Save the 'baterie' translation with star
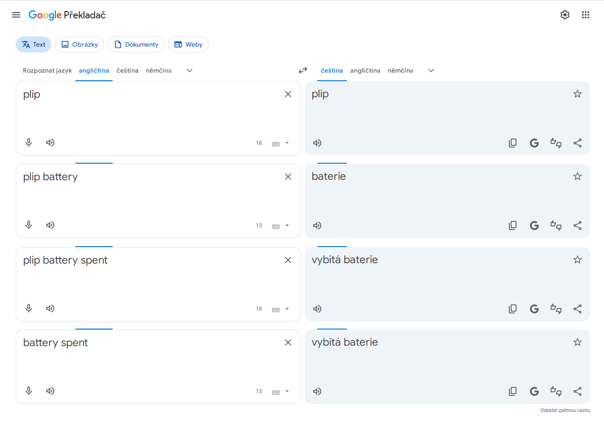 click(x=578, y=176)
